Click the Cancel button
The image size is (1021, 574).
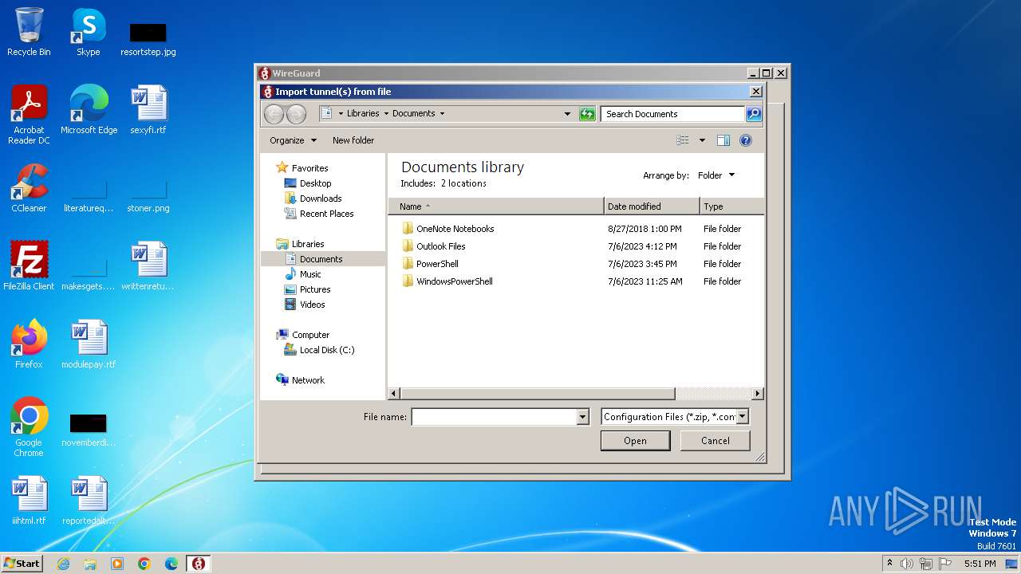click(x=715, y=441)
